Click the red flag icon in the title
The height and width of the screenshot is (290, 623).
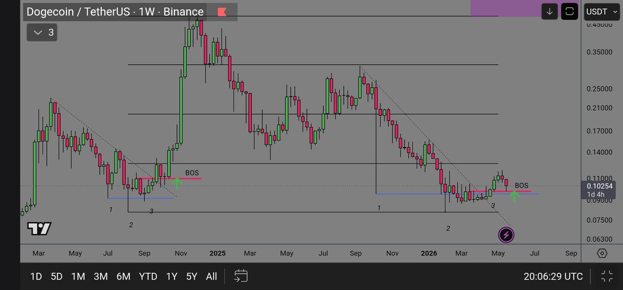(x=222, y=11)
